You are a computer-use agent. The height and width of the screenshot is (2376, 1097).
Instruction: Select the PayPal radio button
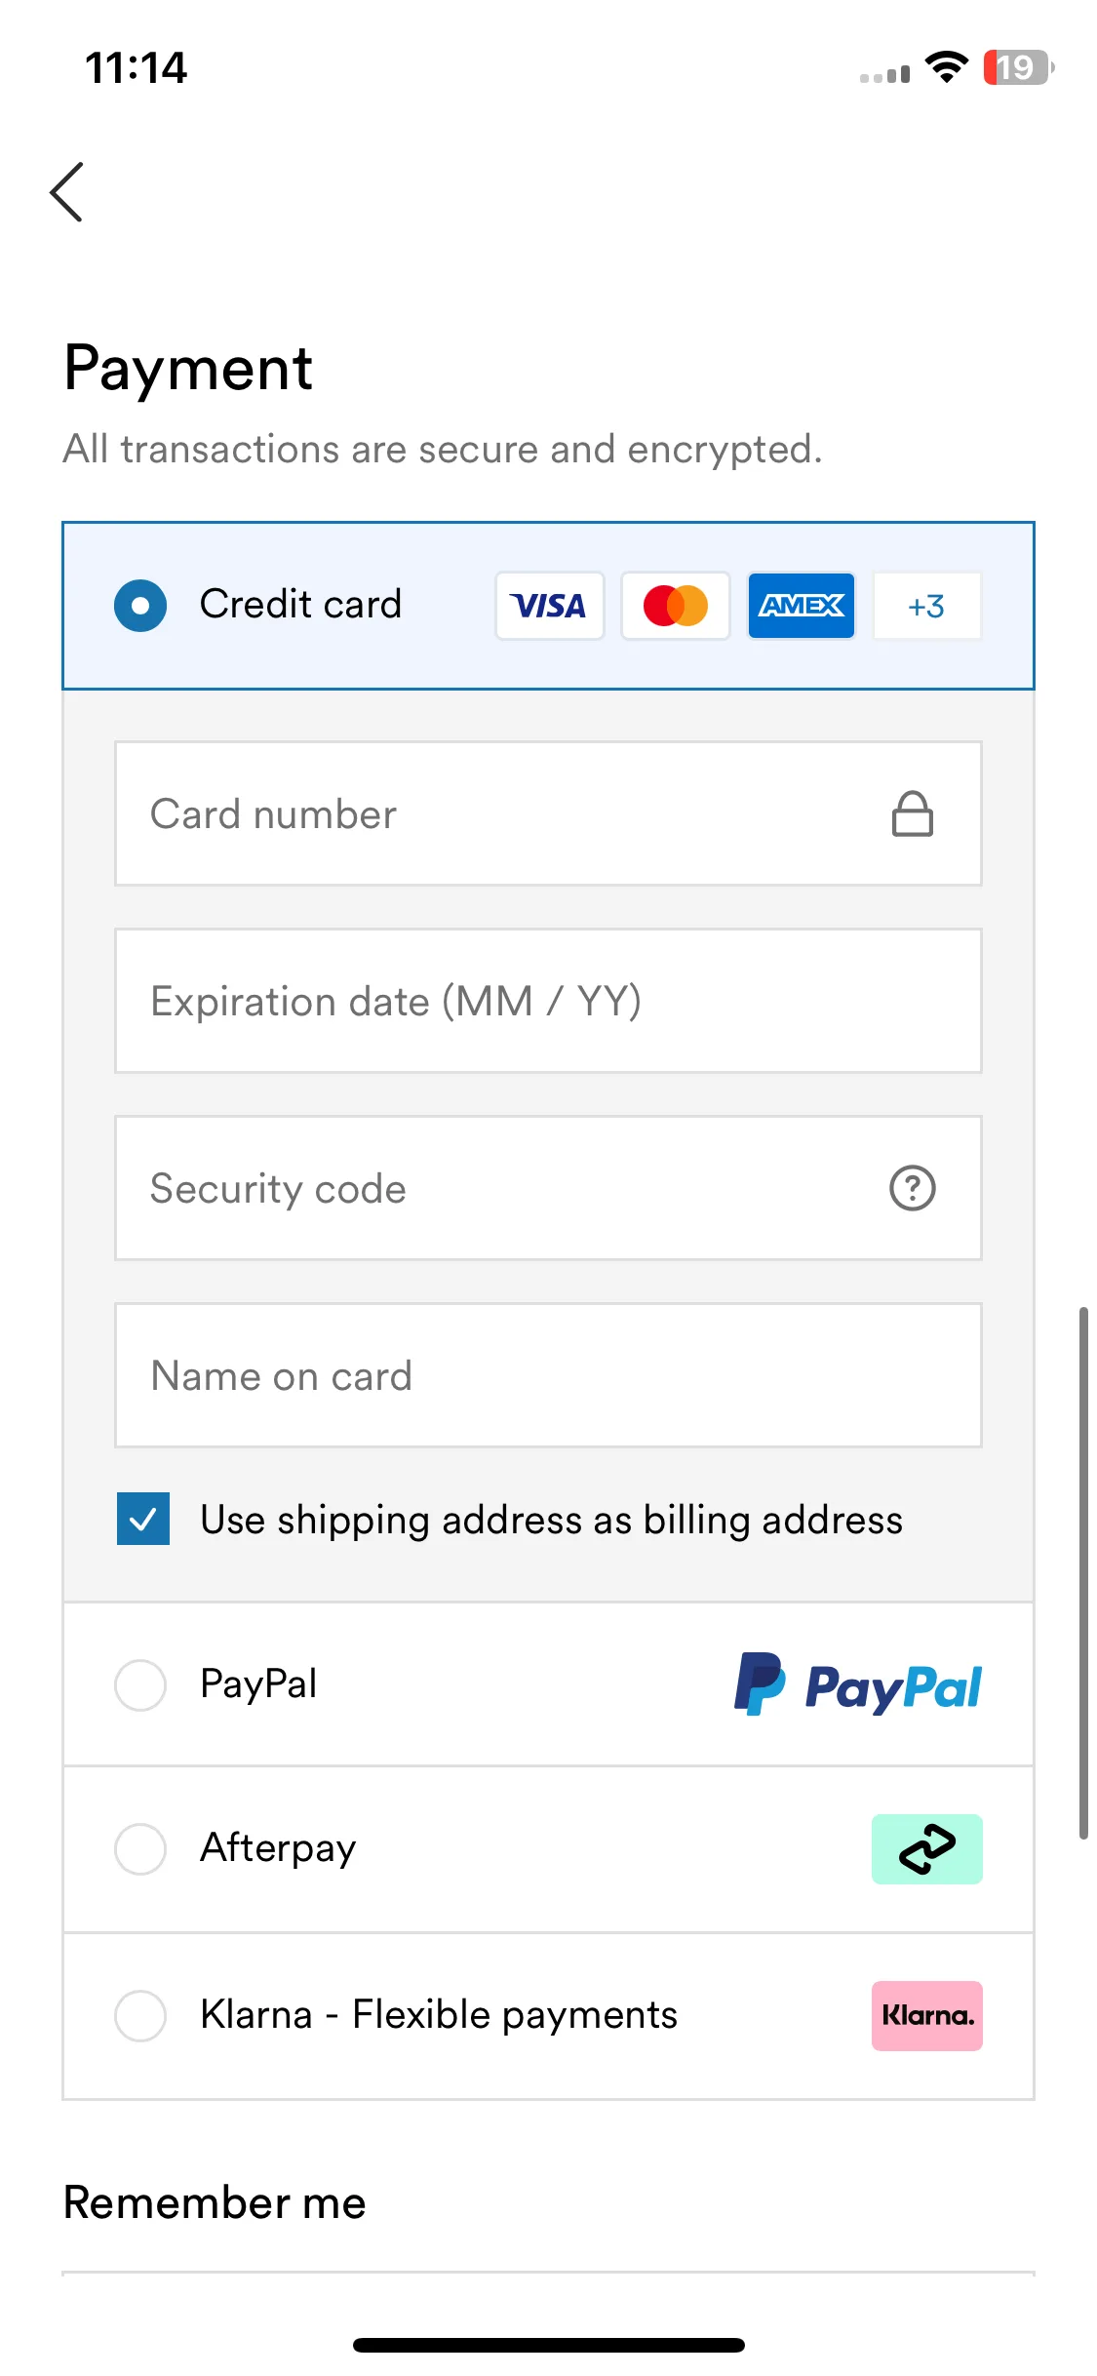[x=140, y=1684]
